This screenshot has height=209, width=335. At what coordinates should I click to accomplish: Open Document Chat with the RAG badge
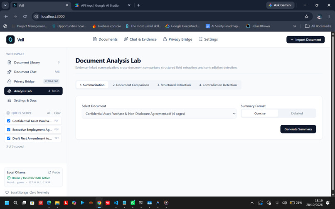[x=33, y=72]
